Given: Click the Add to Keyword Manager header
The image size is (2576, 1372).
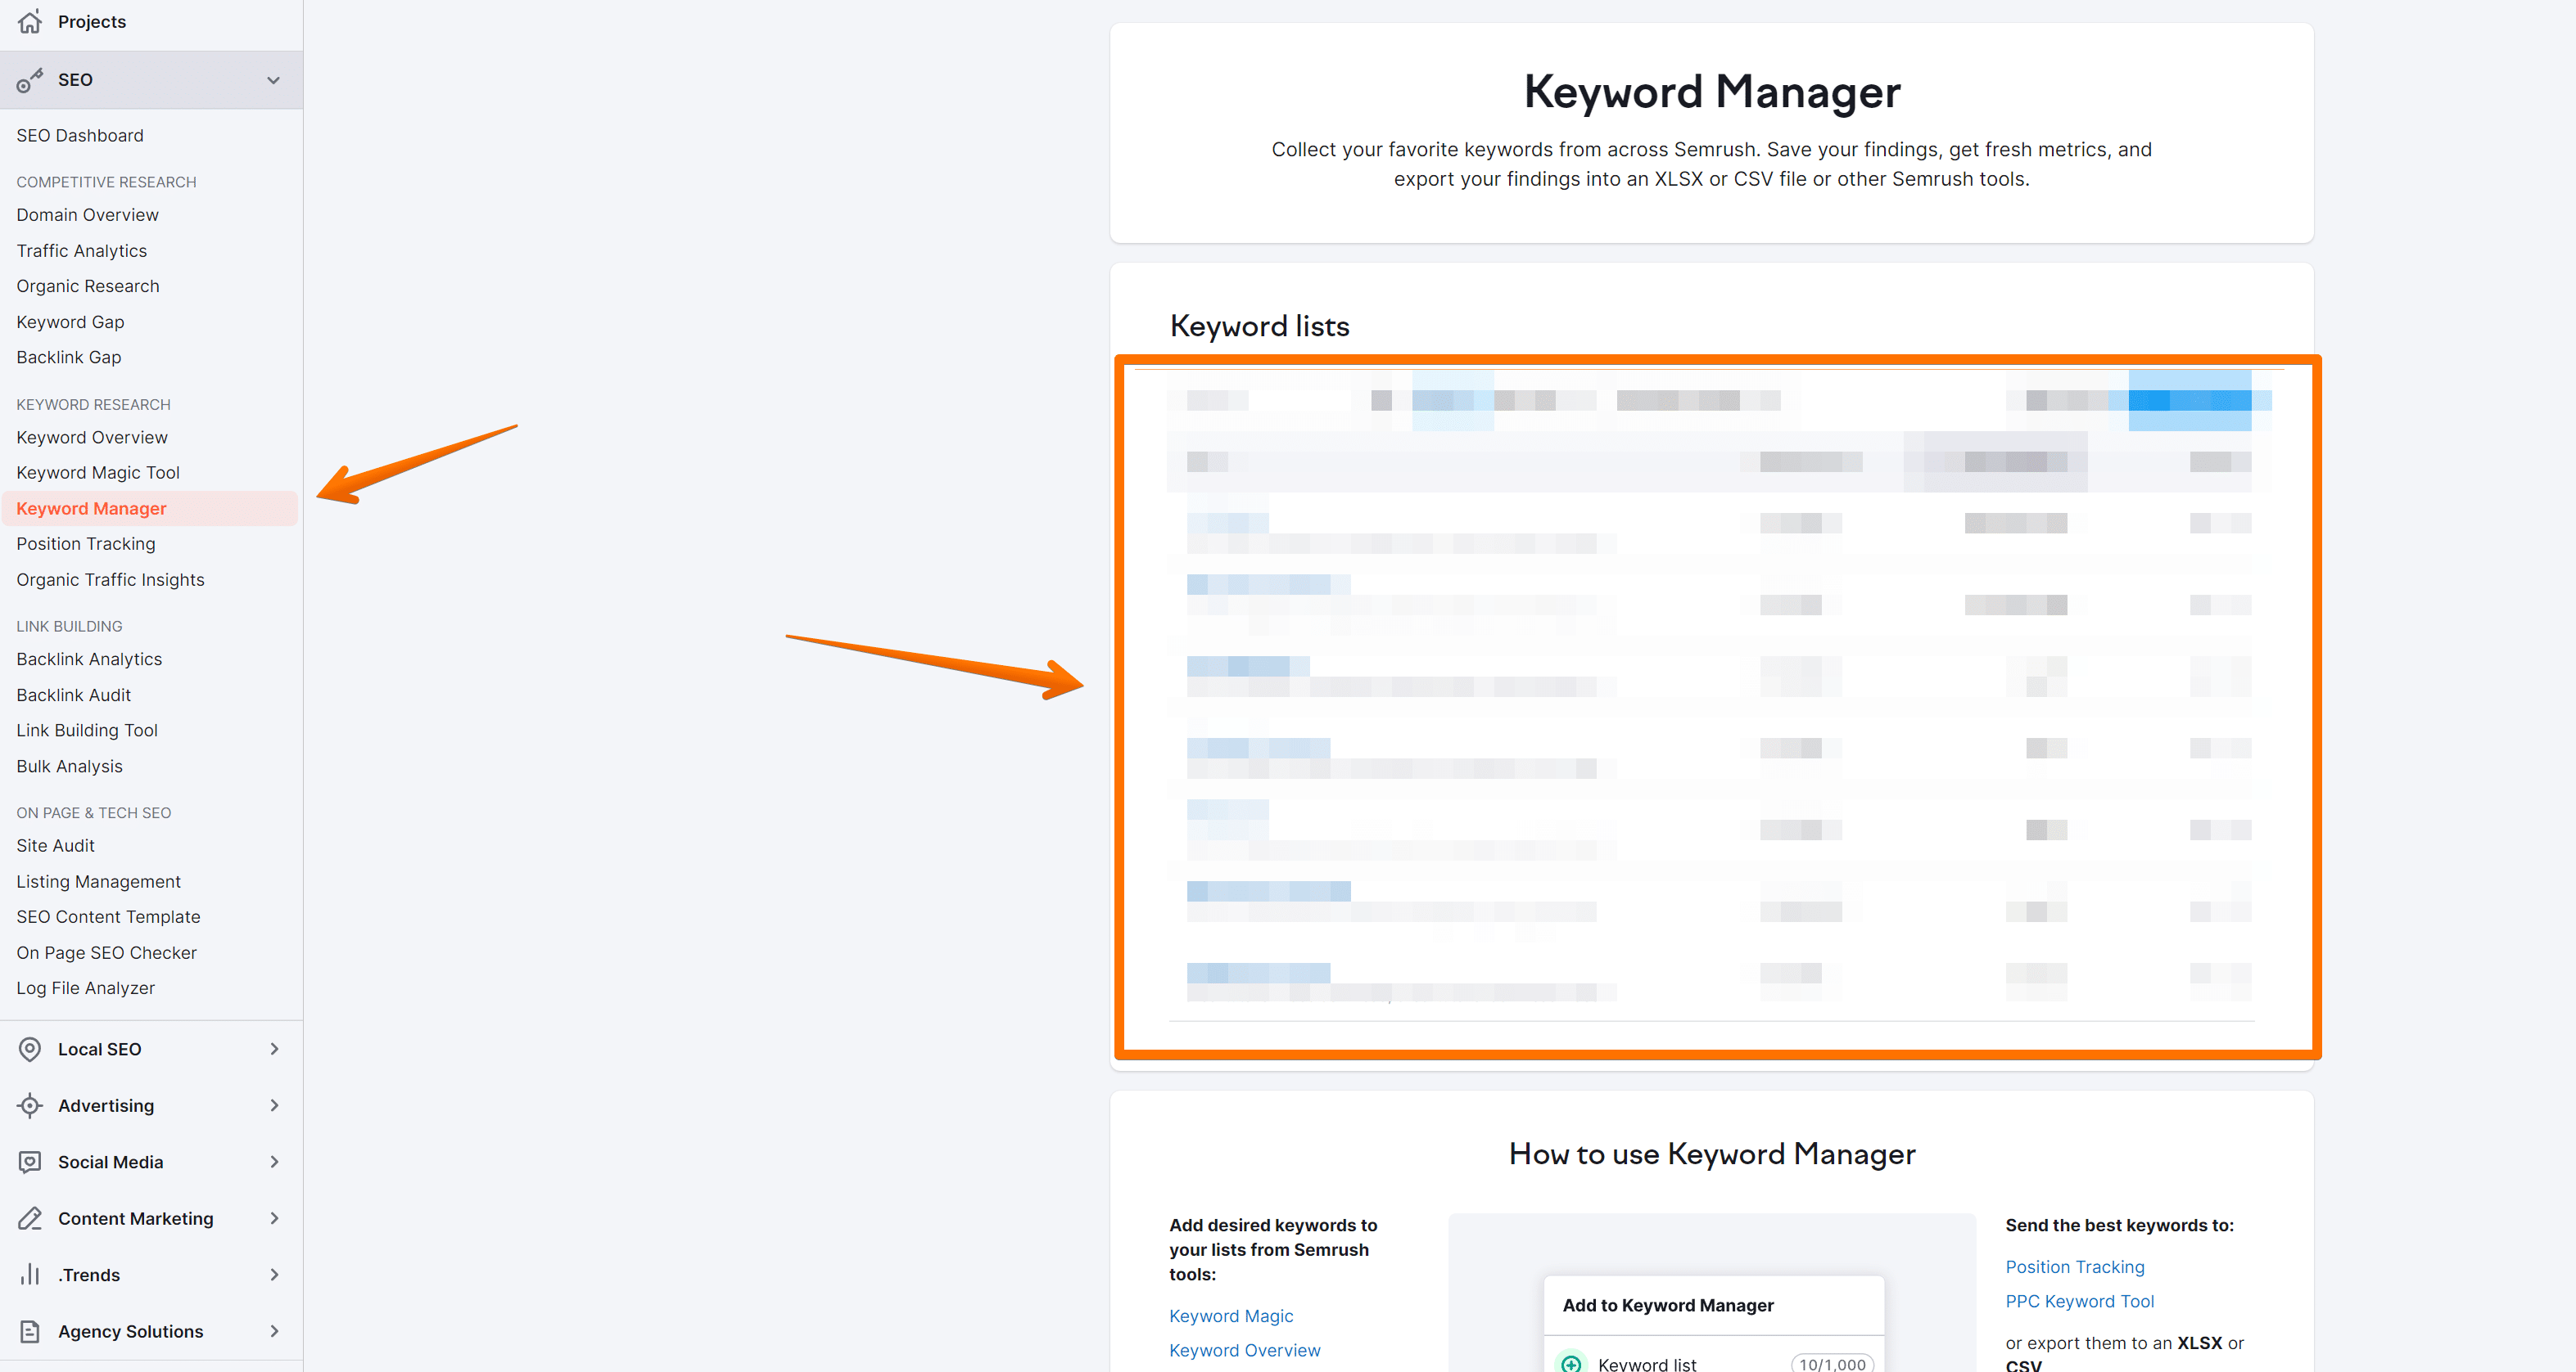Looking at the screenshot, I should pyautogui.click(x=1668, y=1305).
